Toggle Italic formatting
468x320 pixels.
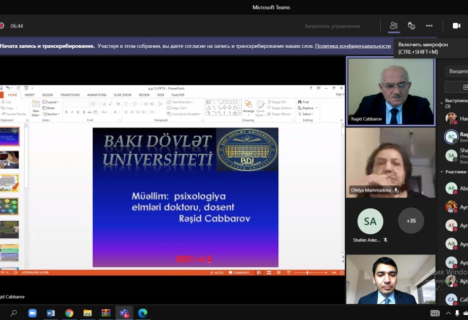pos(72,112)
